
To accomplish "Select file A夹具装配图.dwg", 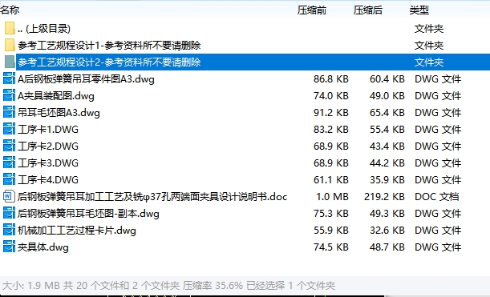I will (x=56, y=96).
